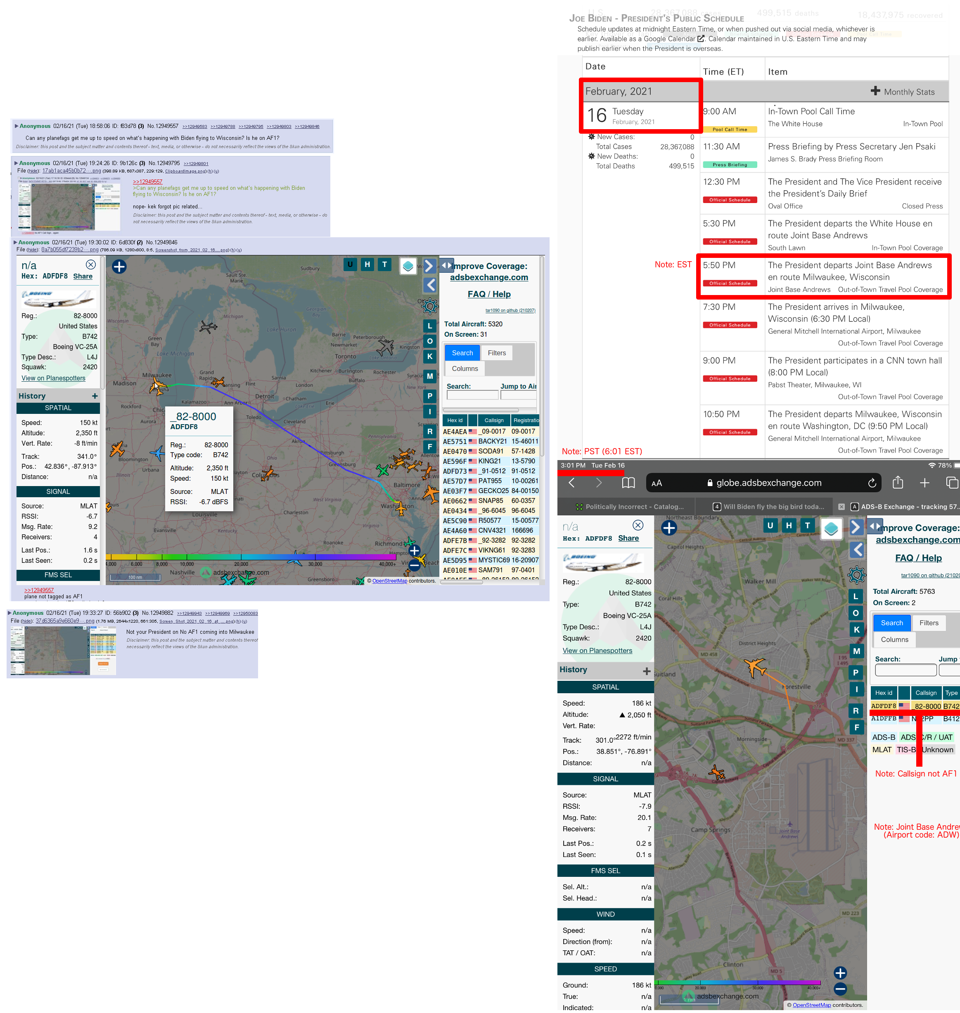
Task: Go forward in iPad Safari
Action: click(599, 483)
